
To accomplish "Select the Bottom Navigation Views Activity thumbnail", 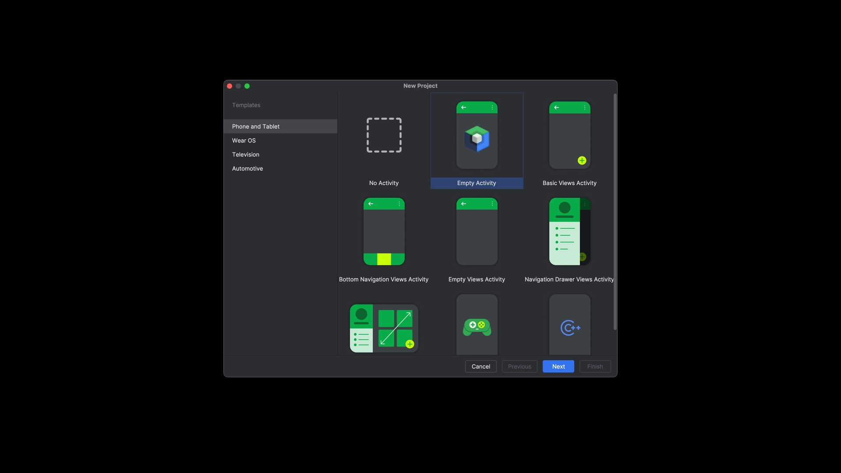I will (x=384, y=231).
